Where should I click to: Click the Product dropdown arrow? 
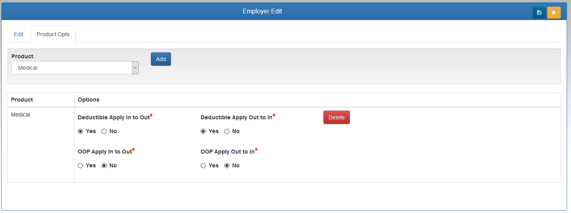[x=135, y=68]
